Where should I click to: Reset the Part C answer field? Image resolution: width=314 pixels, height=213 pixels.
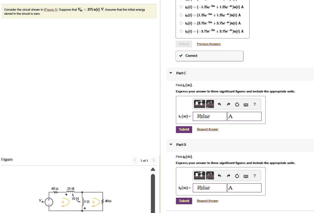[237, 105]
